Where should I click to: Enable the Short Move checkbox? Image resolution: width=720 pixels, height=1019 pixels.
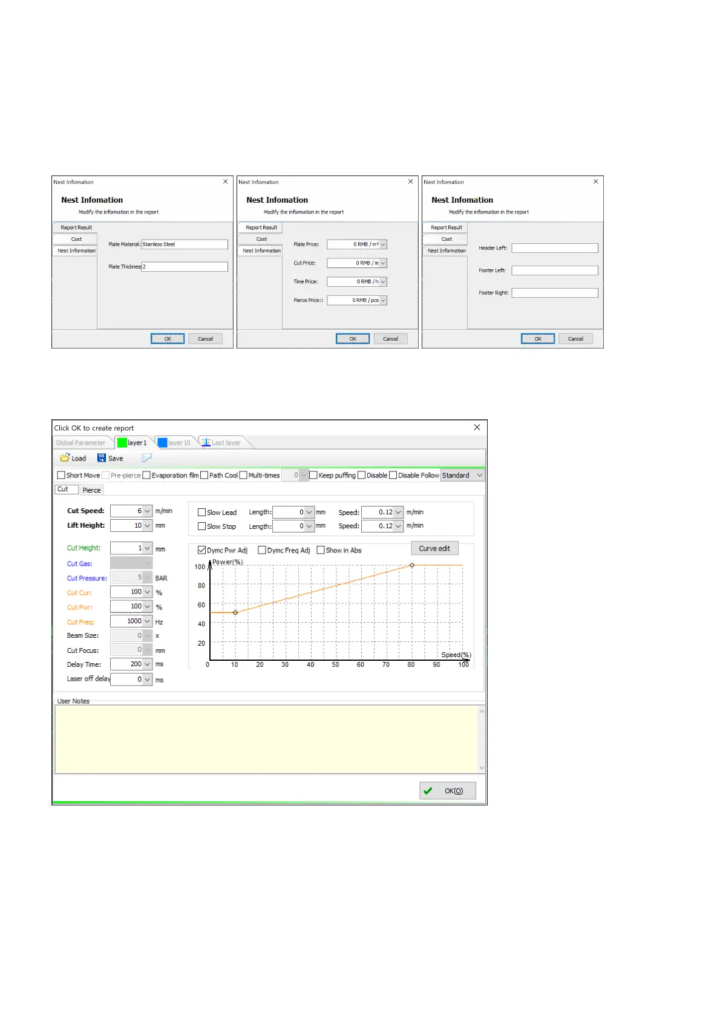click(x=61, y=475)
